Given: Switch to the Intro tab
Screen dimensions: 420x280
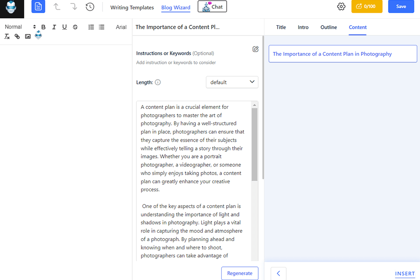Looking at the screenshot, I should click(x=303, y=27).
